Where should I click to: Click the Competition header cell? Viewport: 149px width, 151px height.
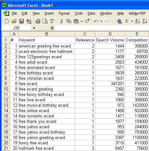coord(137,40)
